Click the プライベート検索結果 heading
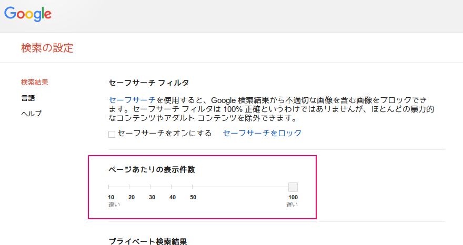 pyautogui.click(x=148, y=241)
